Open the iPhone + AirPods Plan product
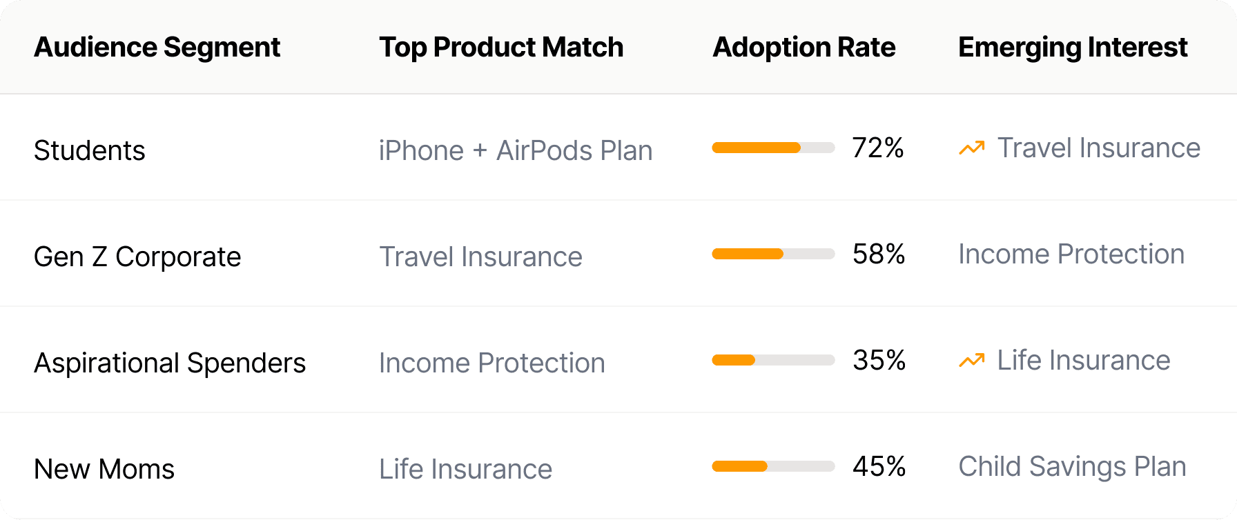The width and height of the screenshot is (1237, 520). pyautogui.click(x=516, y=150)
